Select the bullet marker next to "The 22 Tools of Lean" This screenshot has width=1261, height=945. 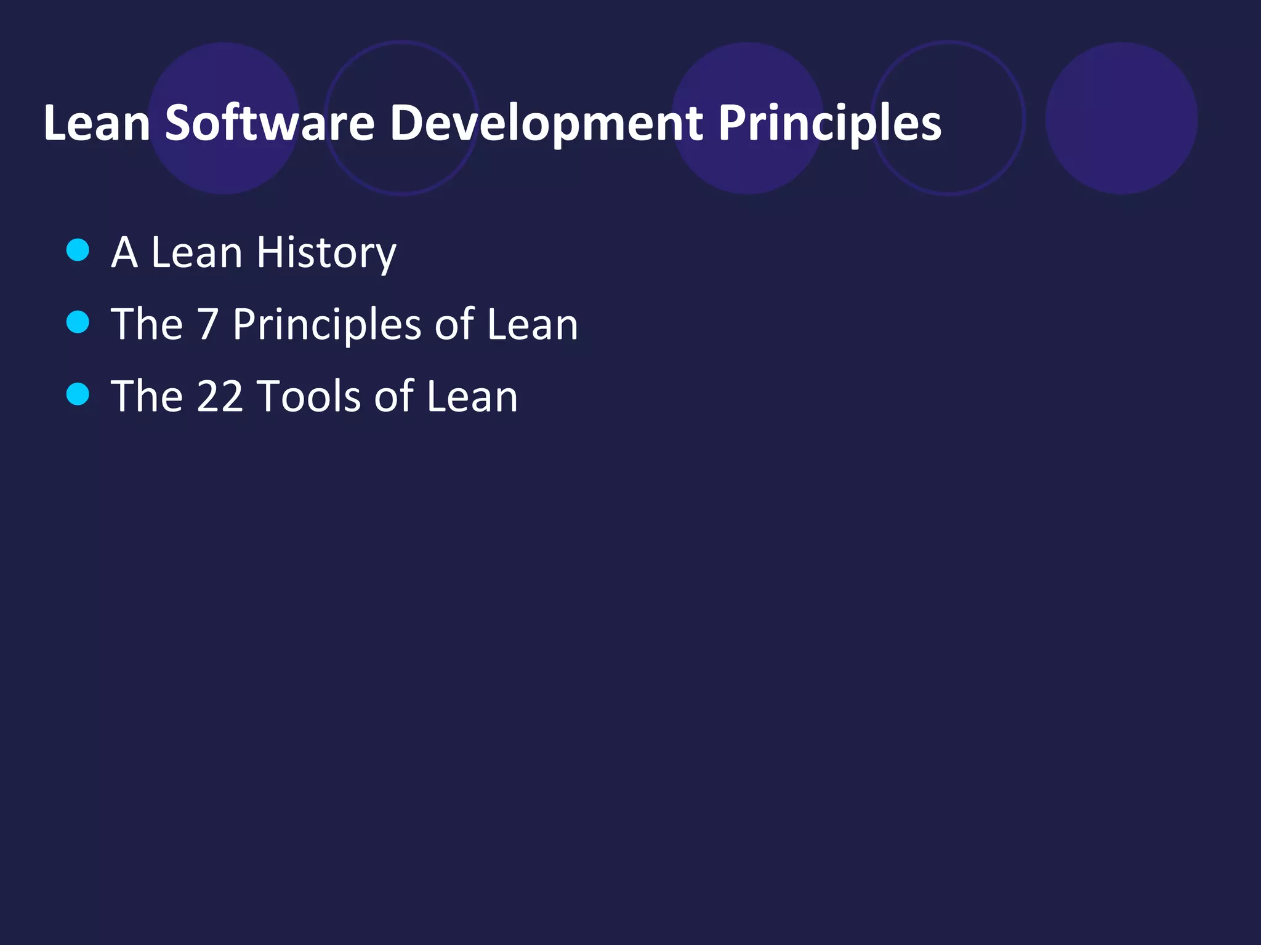78,394
